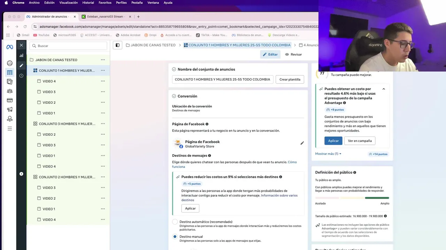Open the all tools hamburger icon

point(10,128)
